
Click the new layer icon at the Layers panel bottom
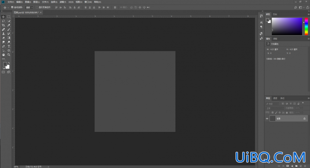point(301,166)
